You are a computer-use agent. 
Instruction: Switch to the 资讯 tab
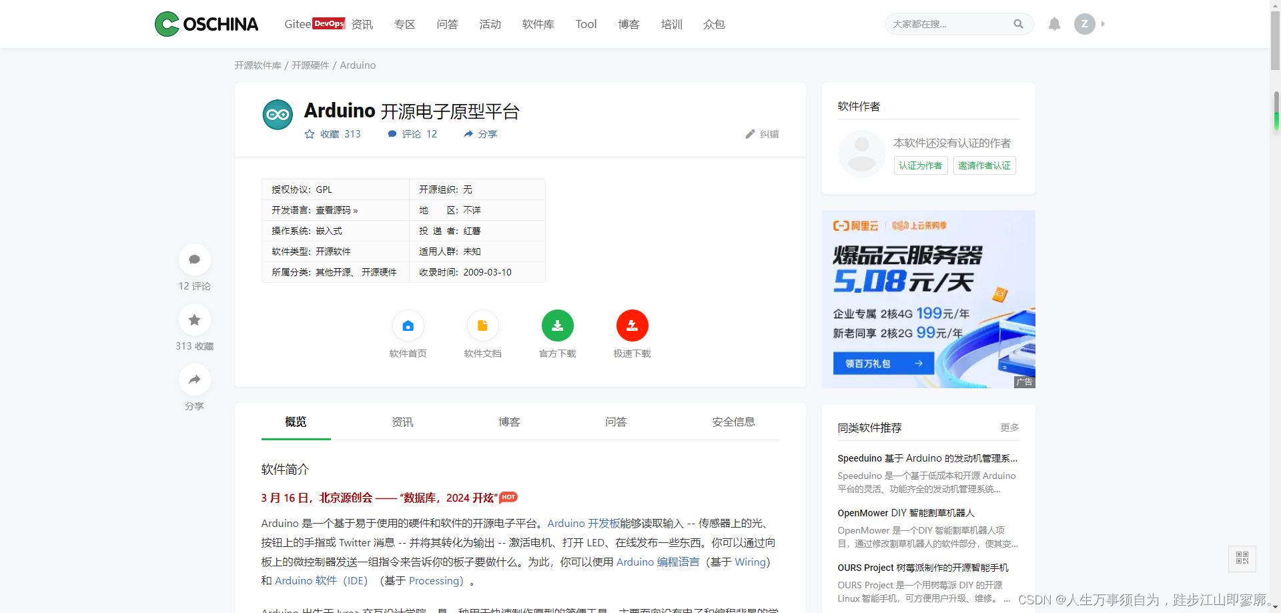point(403,422)
